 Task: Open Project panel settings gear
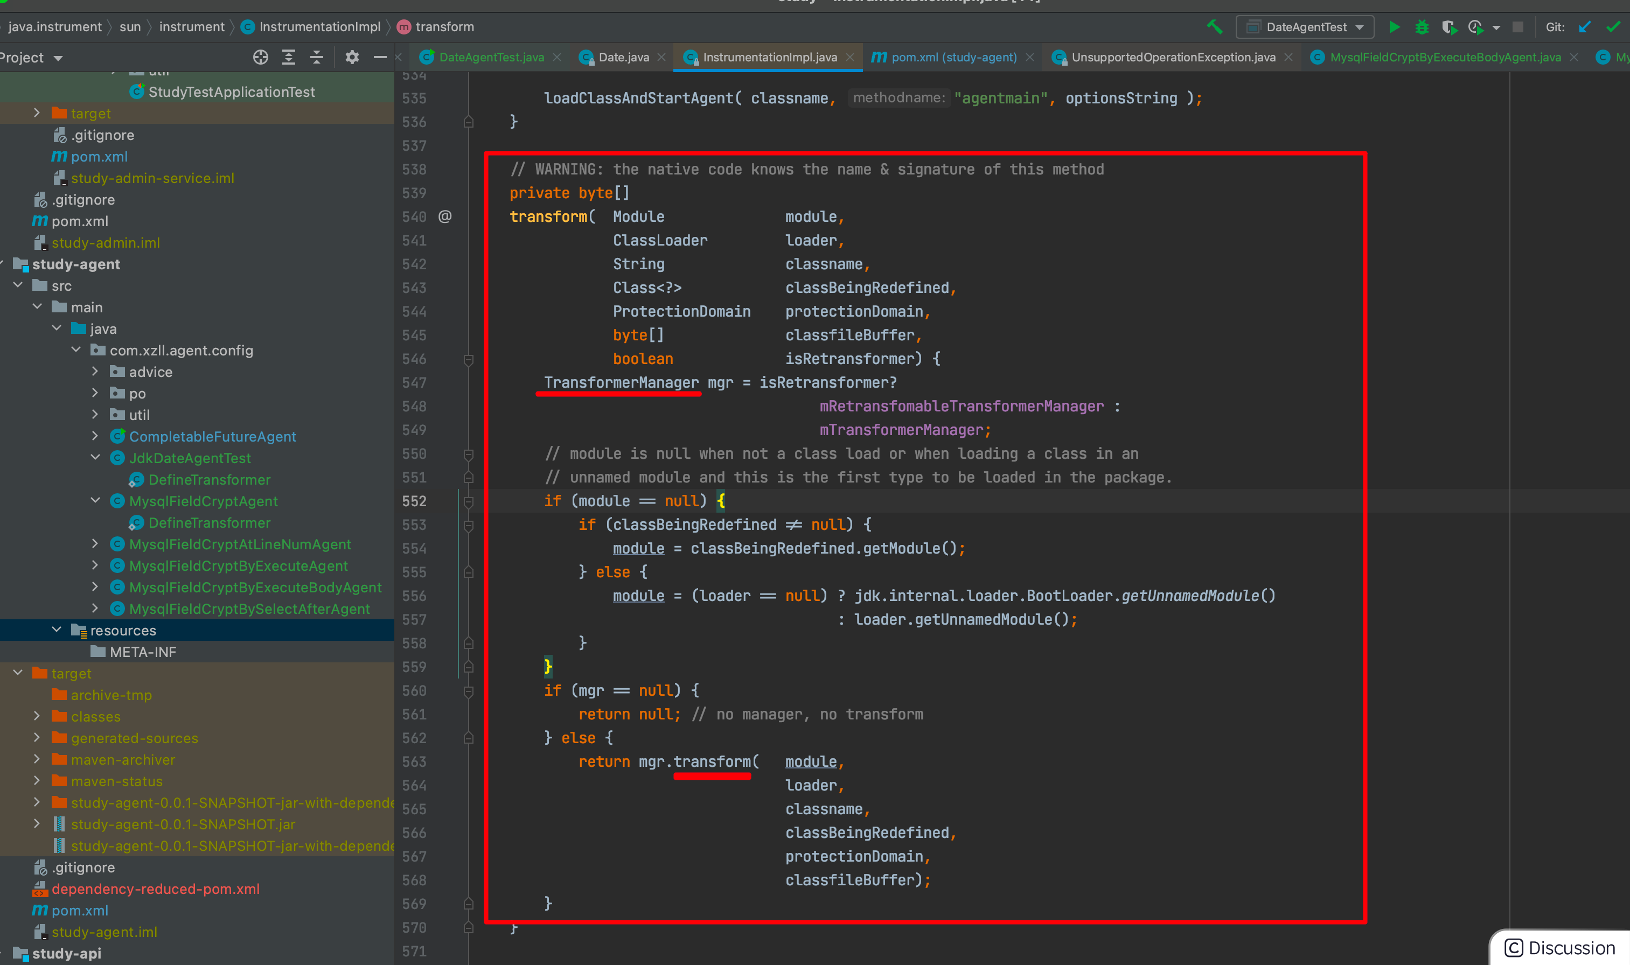352,57
